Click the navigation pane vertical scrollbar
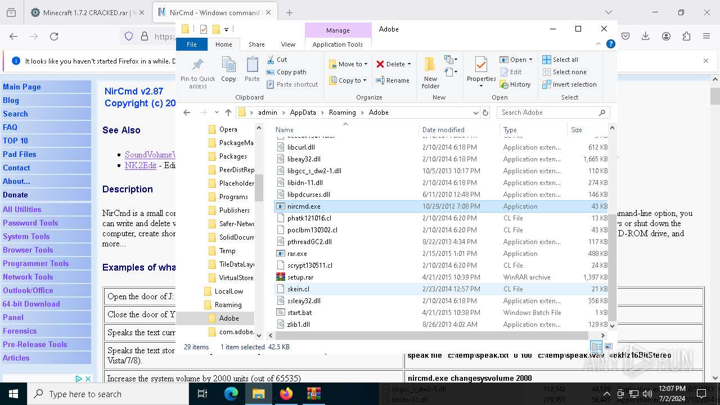720x405 pixels. point(259,187)
